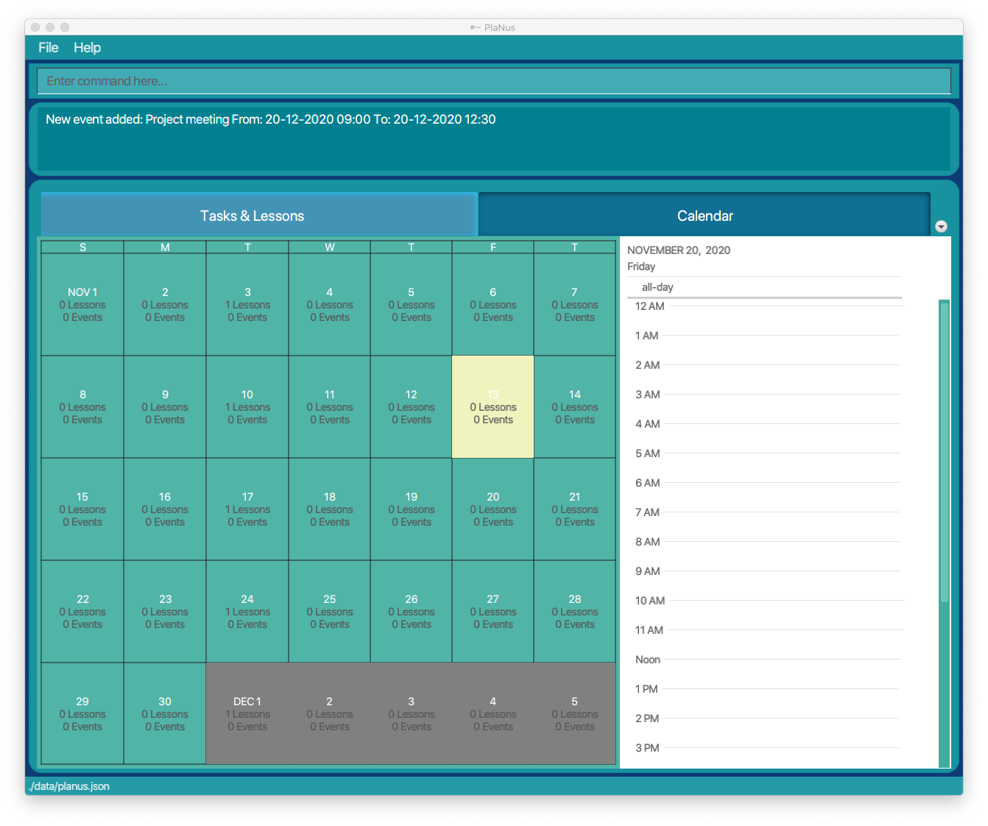
Task: Select November 19 calendar cell
Action: pyautogui.click(x=411, y=509)
